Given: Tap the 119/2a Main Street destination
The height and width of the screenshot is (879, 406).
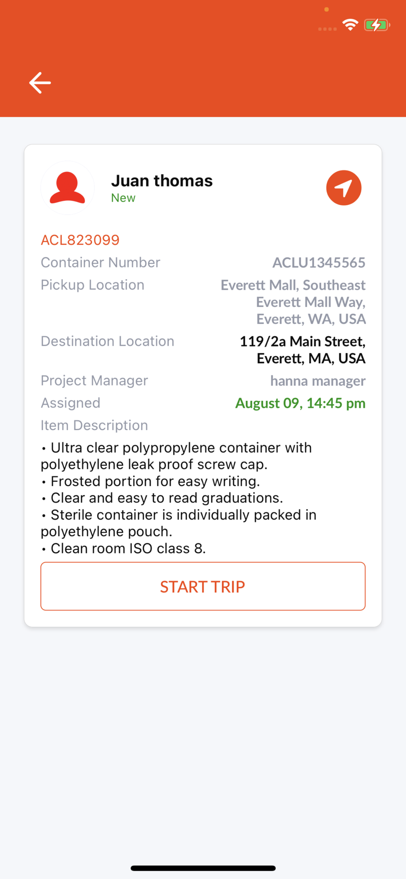Looking at the screenshot, I should [302, 350].
